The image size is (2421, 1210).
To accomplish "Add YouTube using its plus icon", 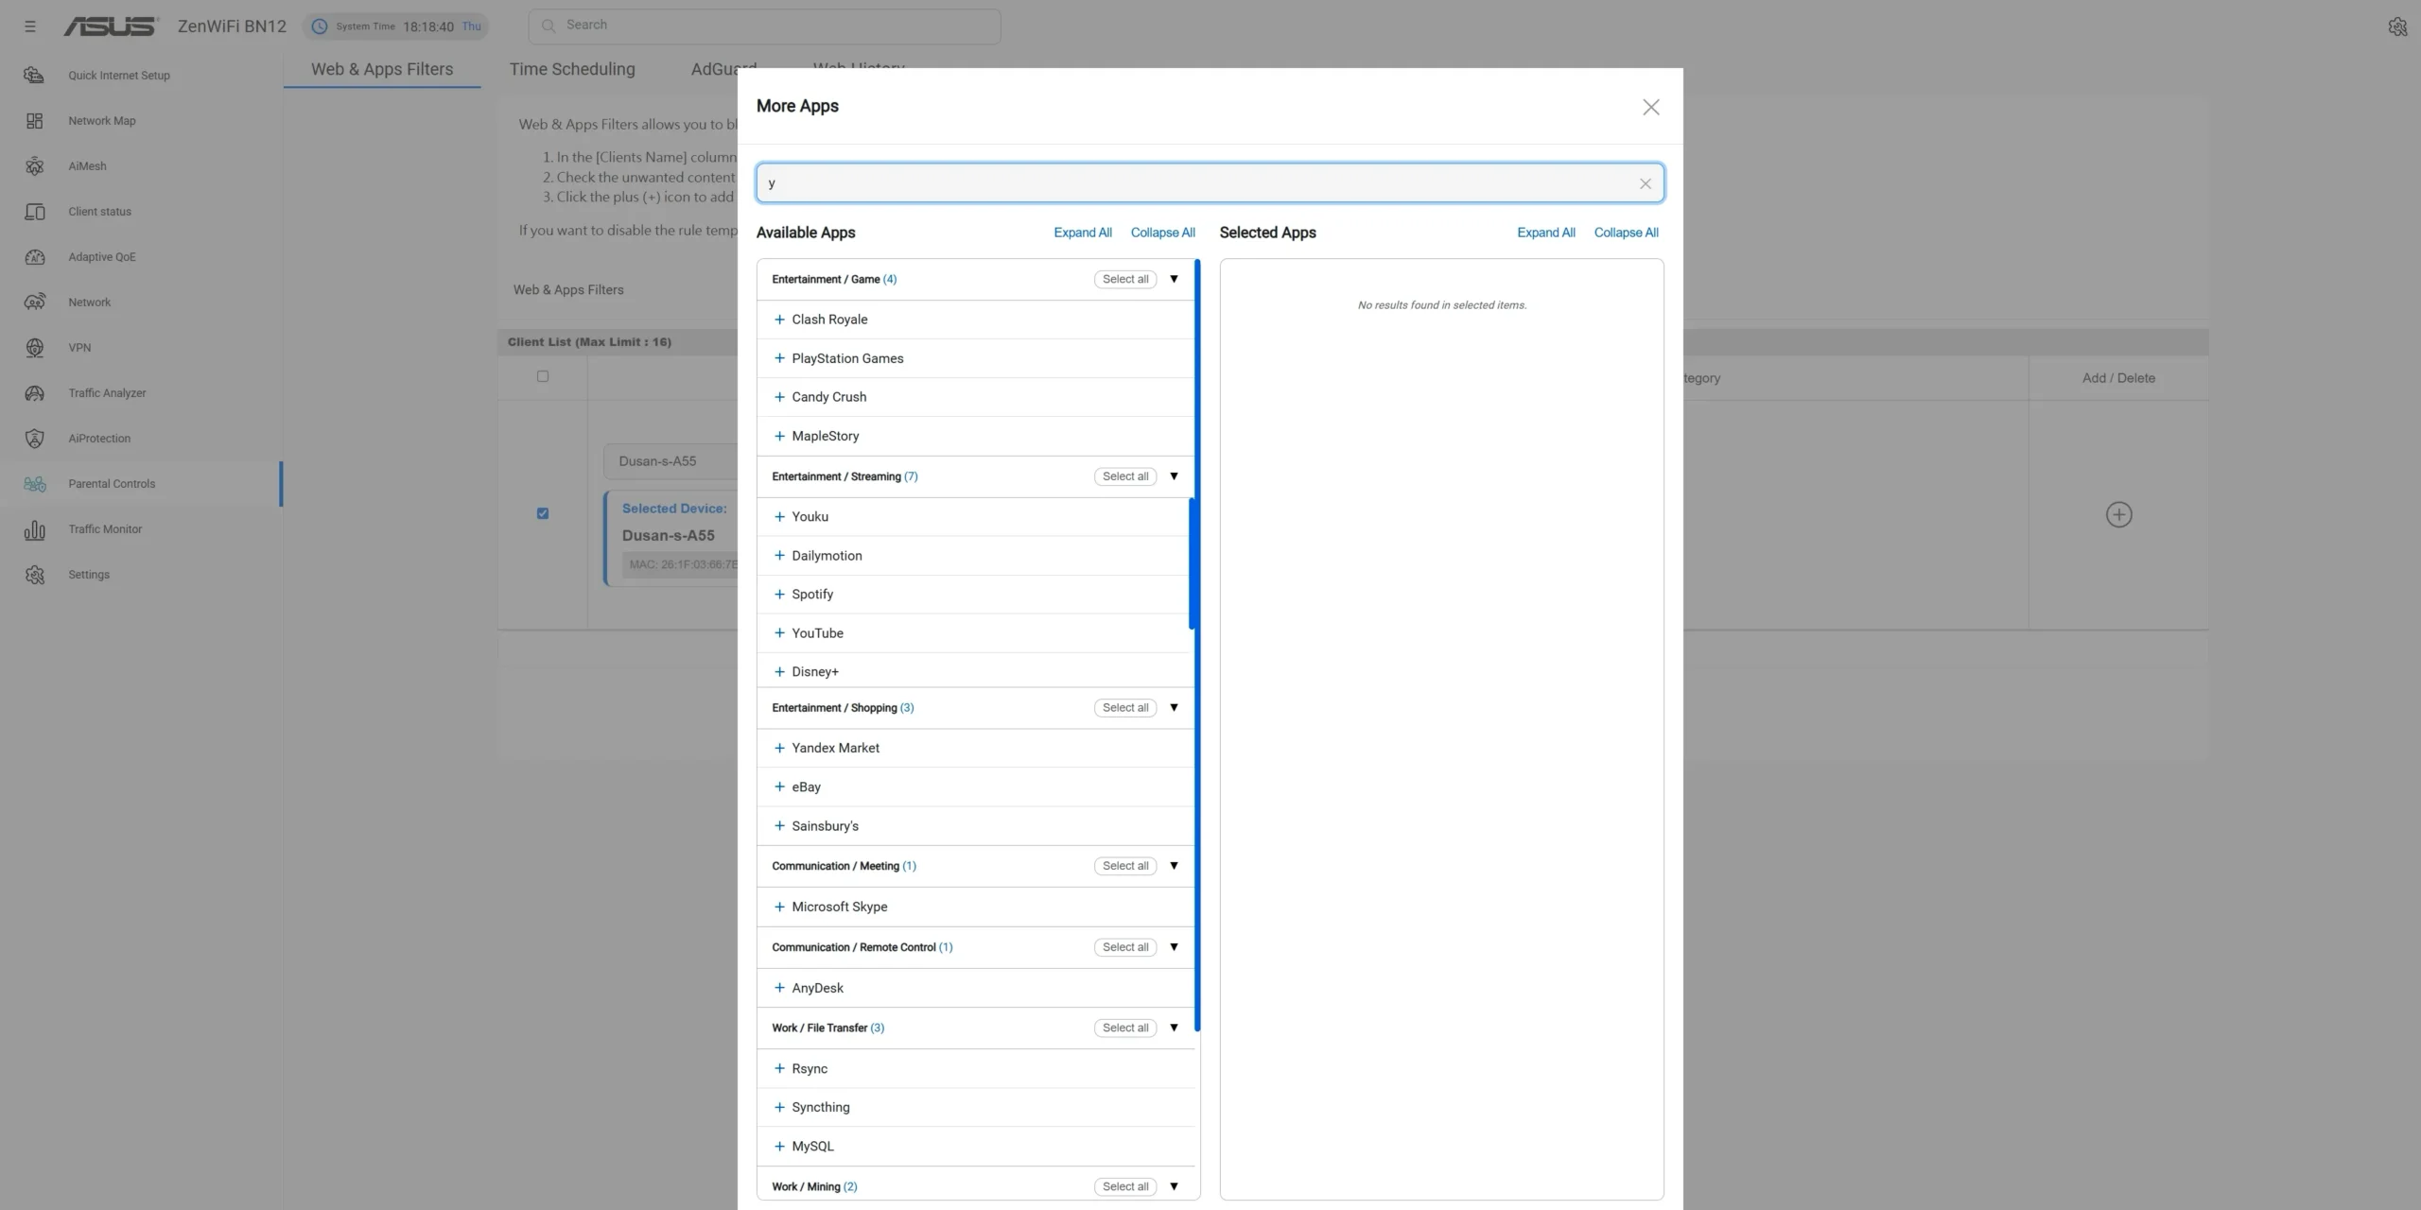I will pyautogui.click(x=779, y=633).
